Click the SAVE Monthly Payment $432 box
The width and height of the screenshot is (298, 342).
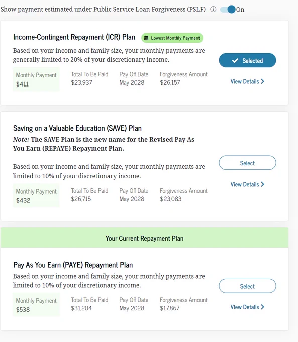(x=36, y=196)
